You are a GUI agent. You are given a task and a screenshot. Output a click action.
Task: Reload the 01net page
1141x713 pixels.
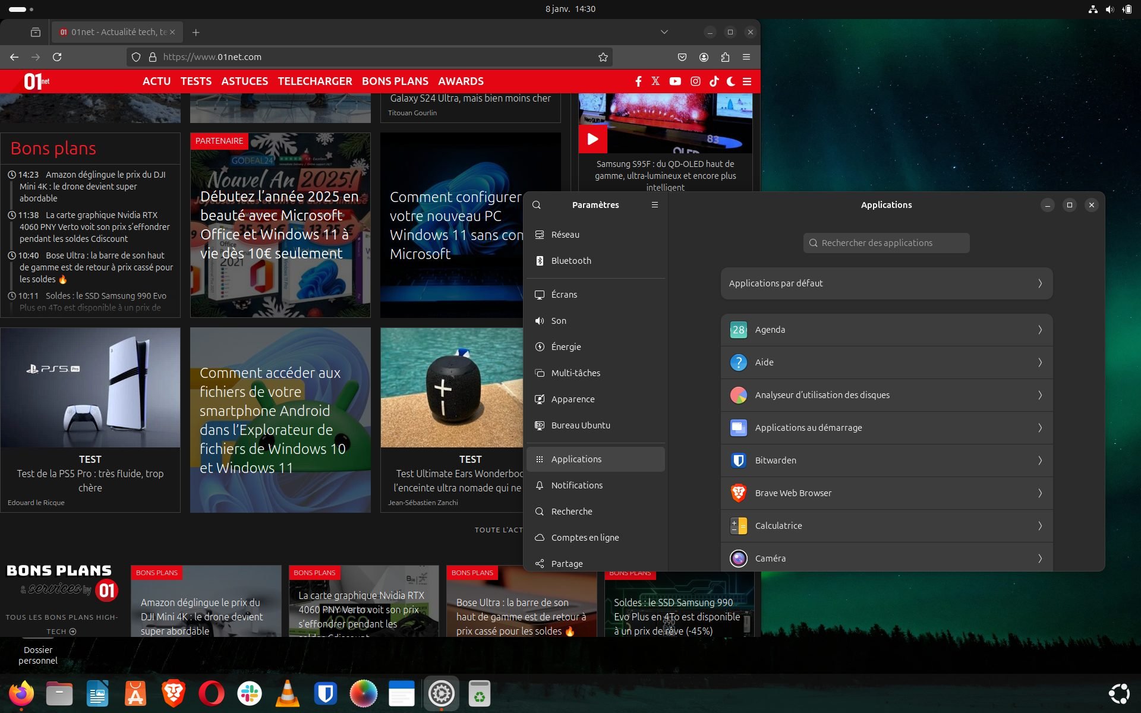57,57
